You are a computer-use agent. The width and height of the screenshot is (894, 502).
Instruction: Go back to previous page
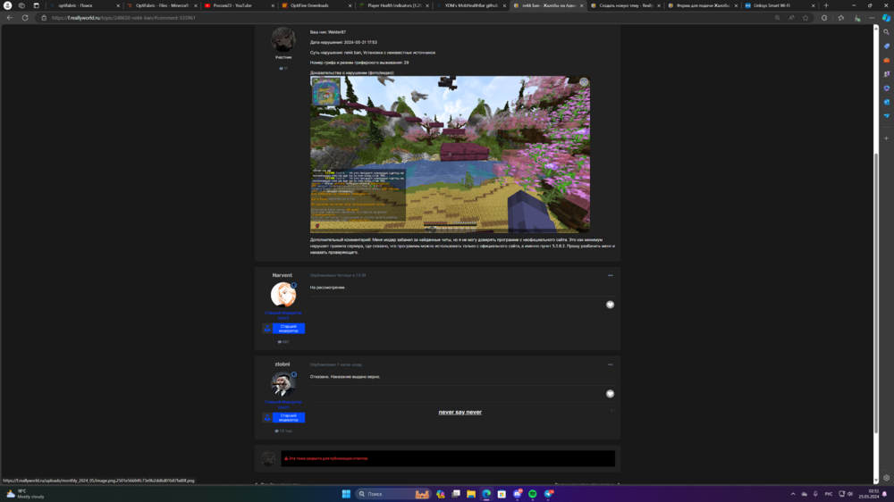click(x=10, y=18)
